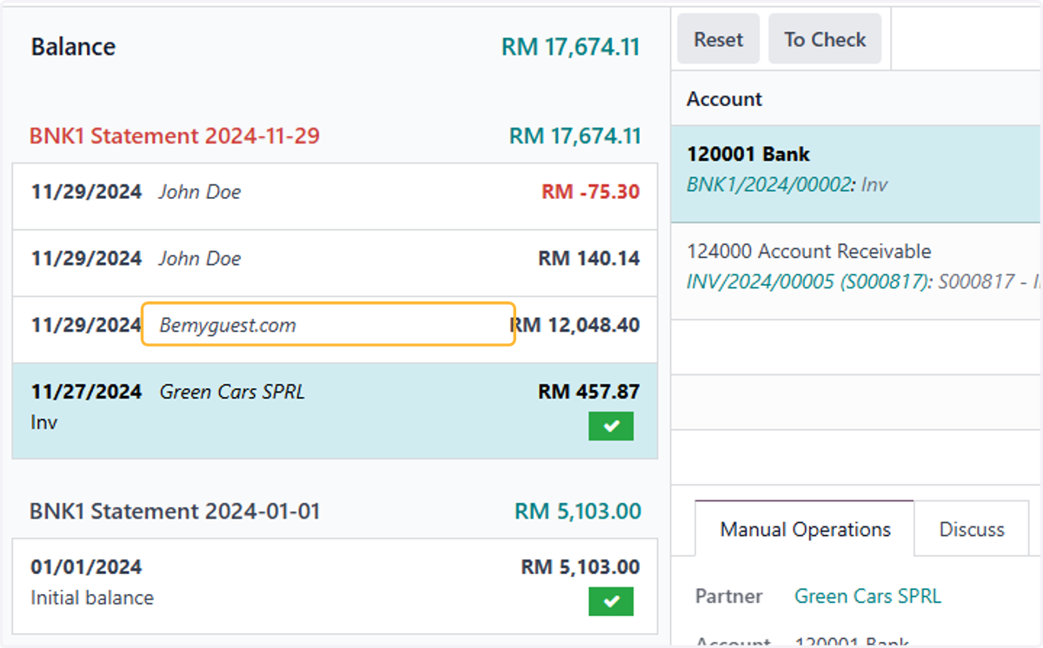
Task: Click the To Check button
Action: (825, 39)
